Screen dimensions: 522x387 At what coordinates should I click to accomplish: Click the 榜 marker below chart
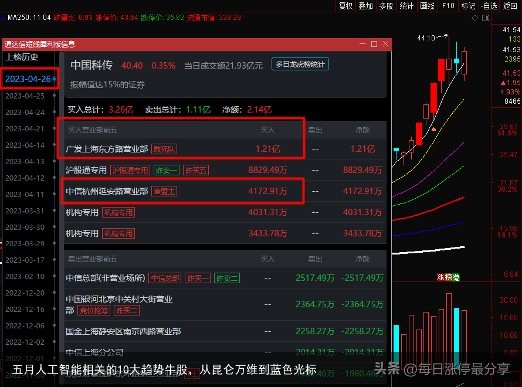[x=448, y=277]
